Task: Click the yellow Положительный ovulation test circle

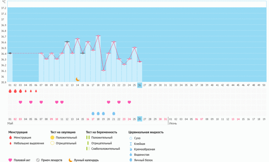Action: 52,138
